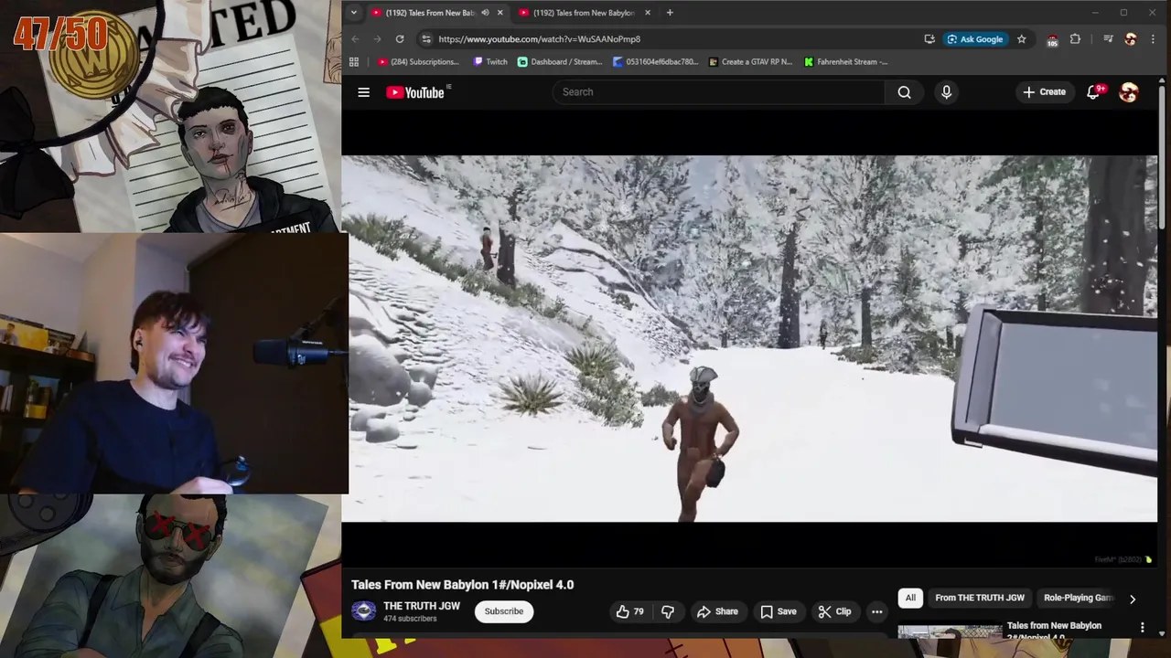Open the Subscriptions bookmark
Viewport: 1171px width, 658px height.
pos(418,62)
